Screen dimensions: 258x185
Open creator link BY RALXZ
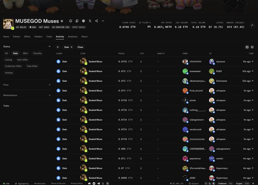coord(21,27)
